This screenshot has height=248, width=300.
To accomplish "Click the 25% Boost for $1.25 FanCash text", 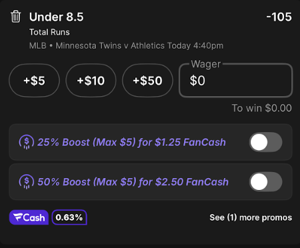I will (x=131, y=142).
